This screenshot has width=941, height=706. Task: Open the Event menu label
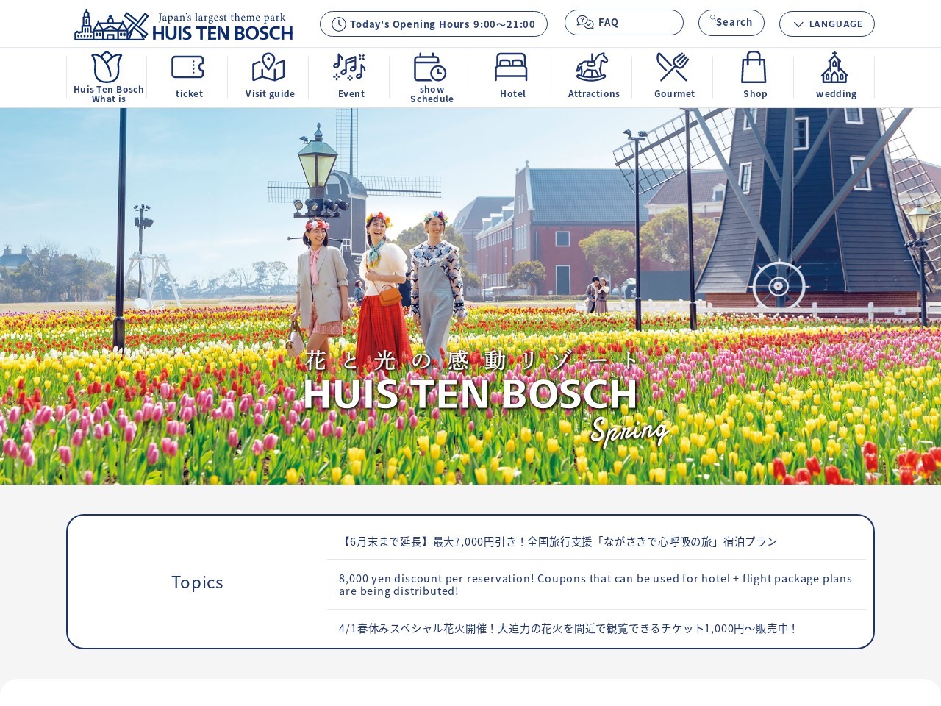click(351, 93)
